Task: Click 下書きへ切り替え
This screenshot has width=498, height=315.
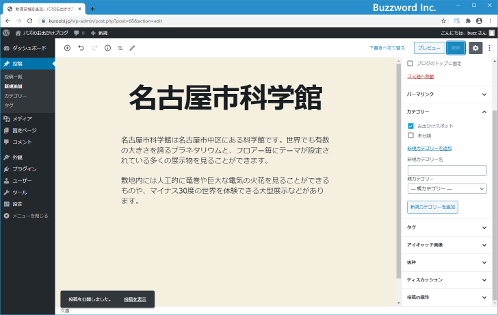Action: point(387,48)
